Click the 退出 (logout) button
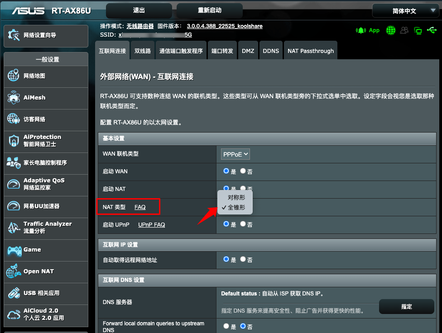 [x=139, y=11]
